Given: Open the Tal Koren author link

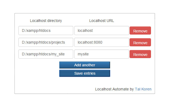Looking at the screenshot, I should 143,89.
